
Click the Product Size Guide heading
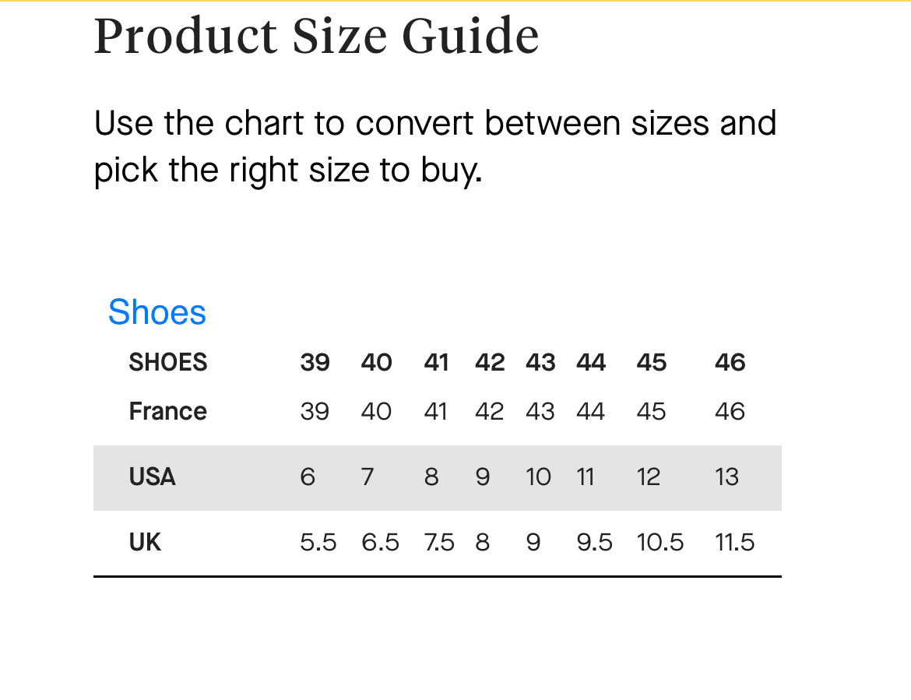(x=316, y=37)
